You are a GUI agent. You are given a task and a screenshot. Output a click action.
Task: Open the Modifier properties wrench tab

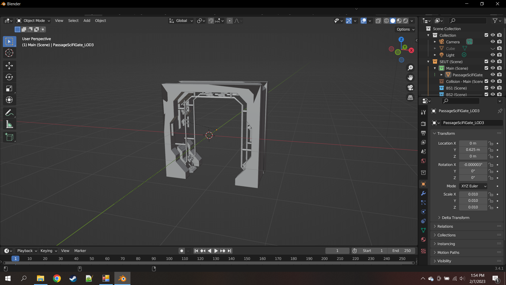pyautogui.click(x=424, y=193)
